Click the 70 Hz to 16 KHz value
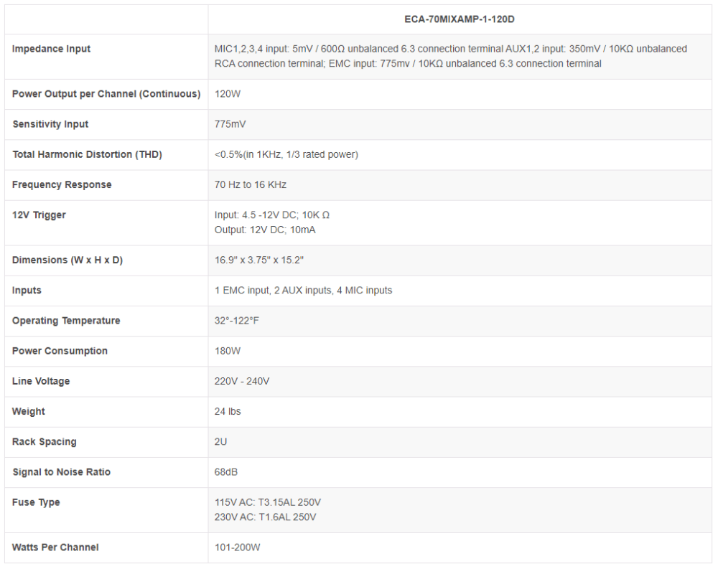The width and height of the screenshot is (718, 569). click(x=251, y=184)
